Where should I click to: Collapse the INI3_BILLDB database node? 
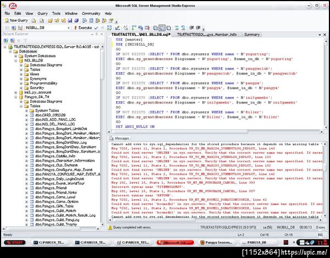[16, 61]
